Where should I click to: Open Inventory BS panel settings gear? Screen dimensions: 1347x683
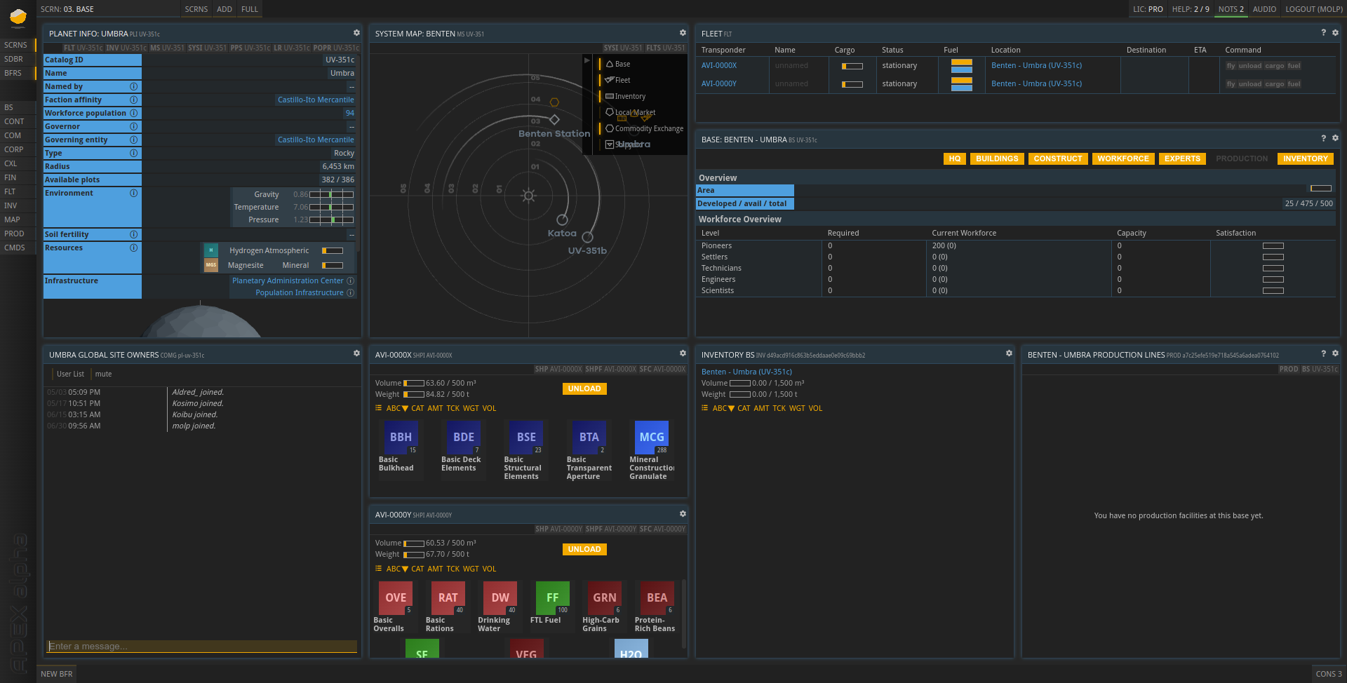tap(1009, 354)
